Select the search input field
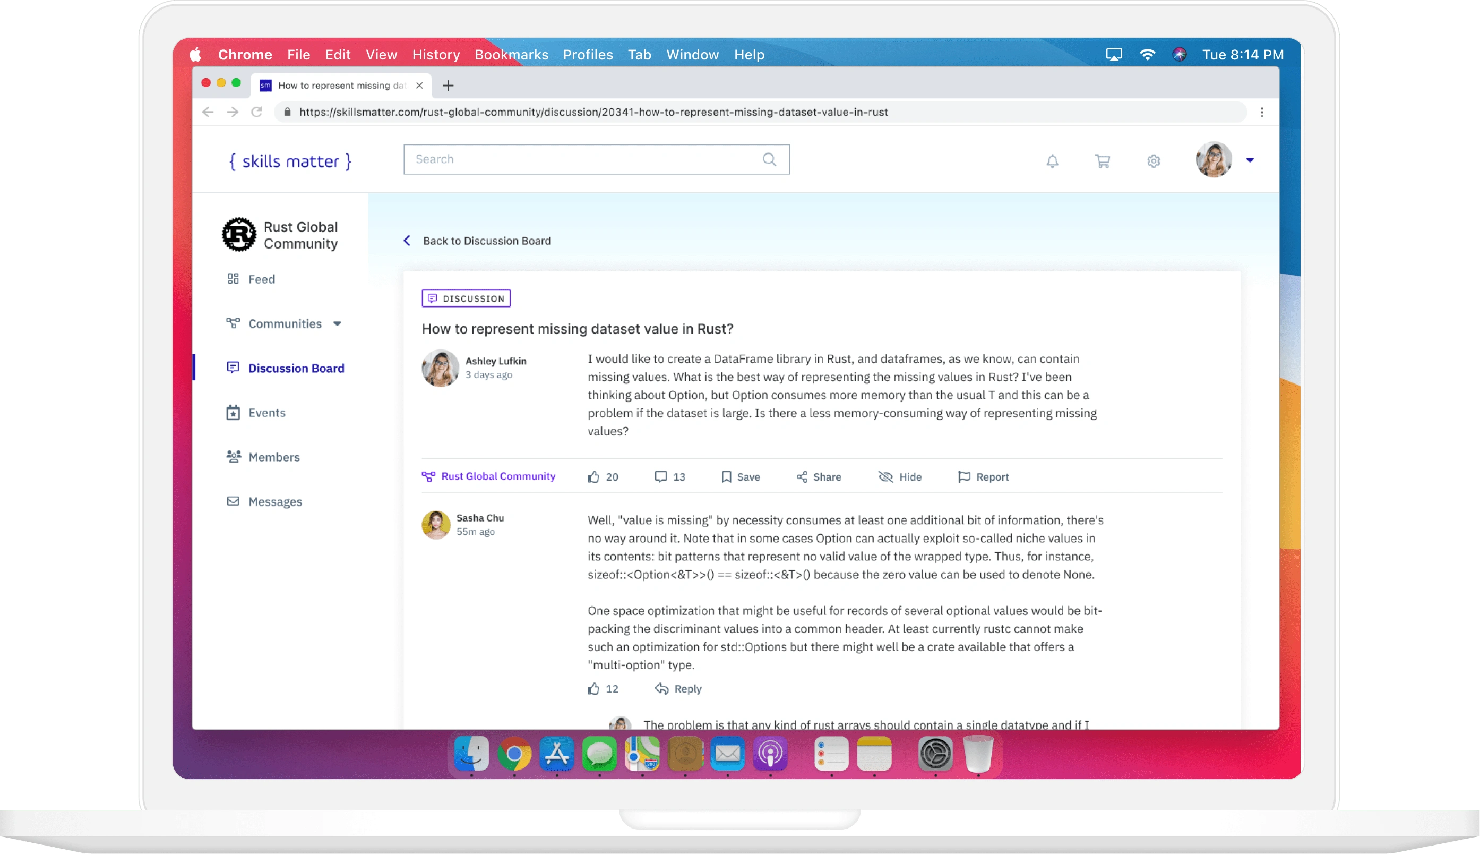Viewport: 1480px width, 854px height. 596,159
